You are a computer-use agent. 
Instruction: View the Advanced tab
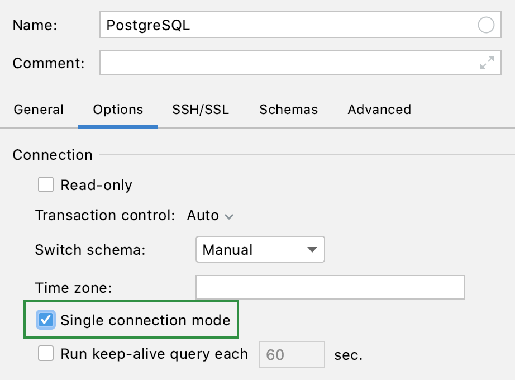pos(379,110)
